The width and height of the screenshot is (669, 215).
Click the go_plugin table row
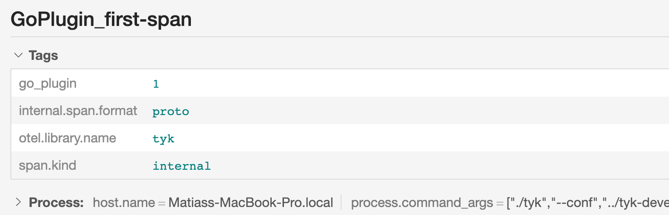click(x=378, y=84)
